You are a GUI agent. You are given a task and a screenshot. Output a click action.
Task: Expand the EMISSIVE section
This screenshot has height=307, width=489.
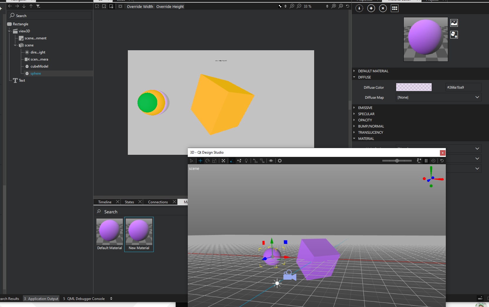point(365,108)
